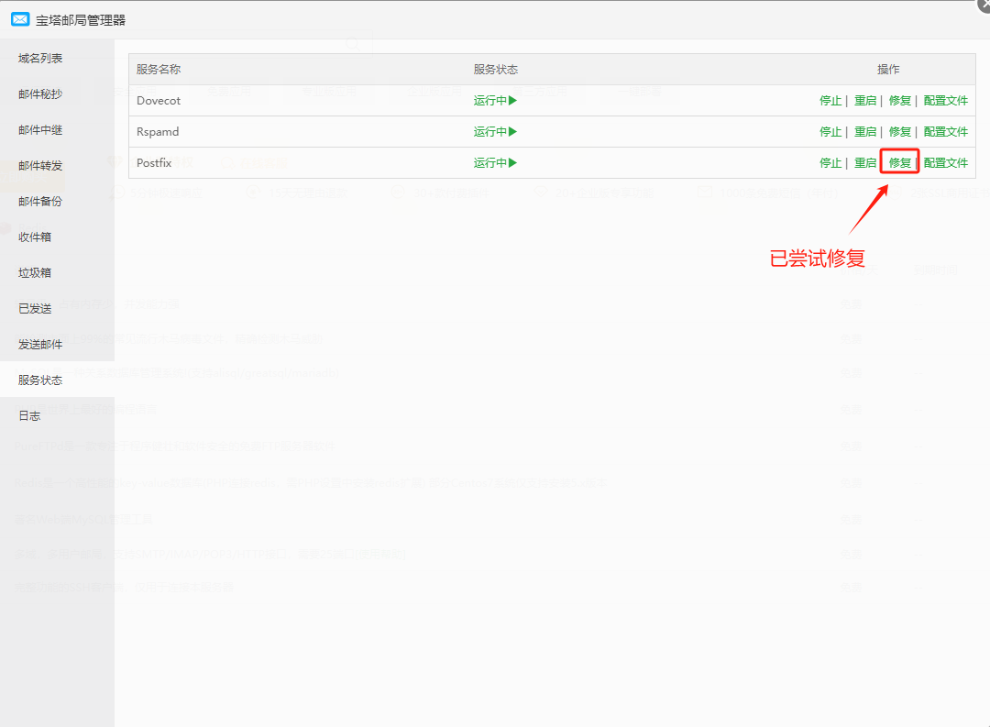Click the Dovecot service name
This screenshot has width=990, height=727.
(x=159, y=101)
